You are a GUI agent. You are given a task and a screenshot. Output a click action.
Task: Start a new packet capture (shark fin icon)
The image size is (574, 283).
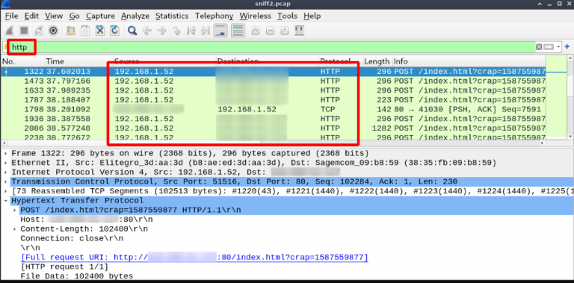click(10, 31)
